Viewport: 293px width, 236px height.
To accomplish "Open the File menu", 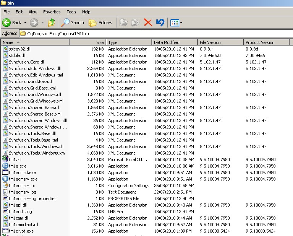I will pos(6,12).
